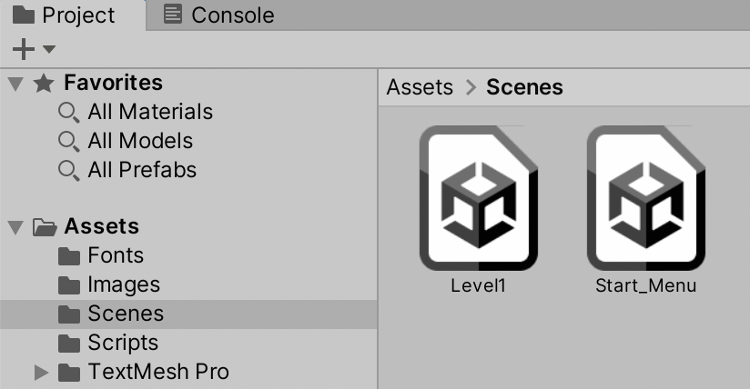The width and height of the screenshot is (750, 389).
Task: Click the Scenes breadcrumb label
Action: pyautogui.click(x=524, y=87)
